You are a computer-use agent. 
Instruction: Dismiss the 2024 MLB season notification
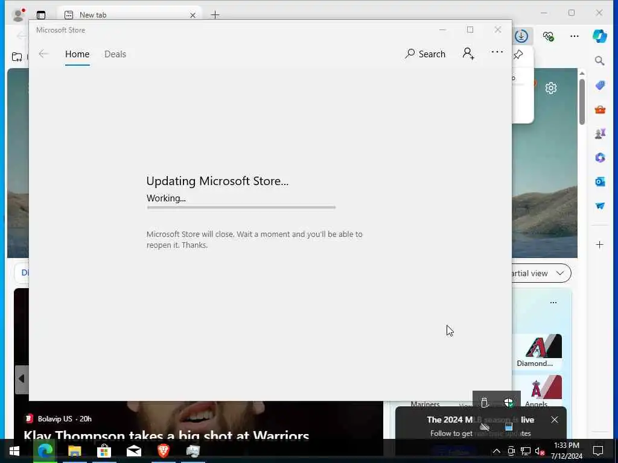[555, 420]
